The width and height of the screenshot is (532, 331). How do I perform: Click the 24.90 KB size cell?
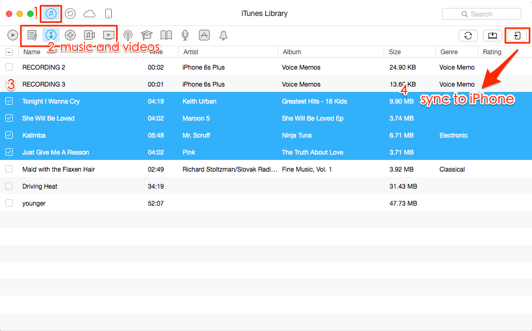pyautogui.click(x=402, y=67)
